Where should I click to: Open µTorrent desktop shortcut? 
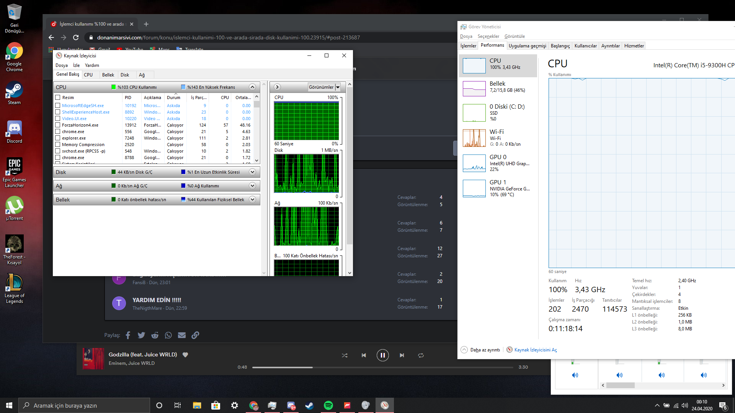[x=14, y=208]
